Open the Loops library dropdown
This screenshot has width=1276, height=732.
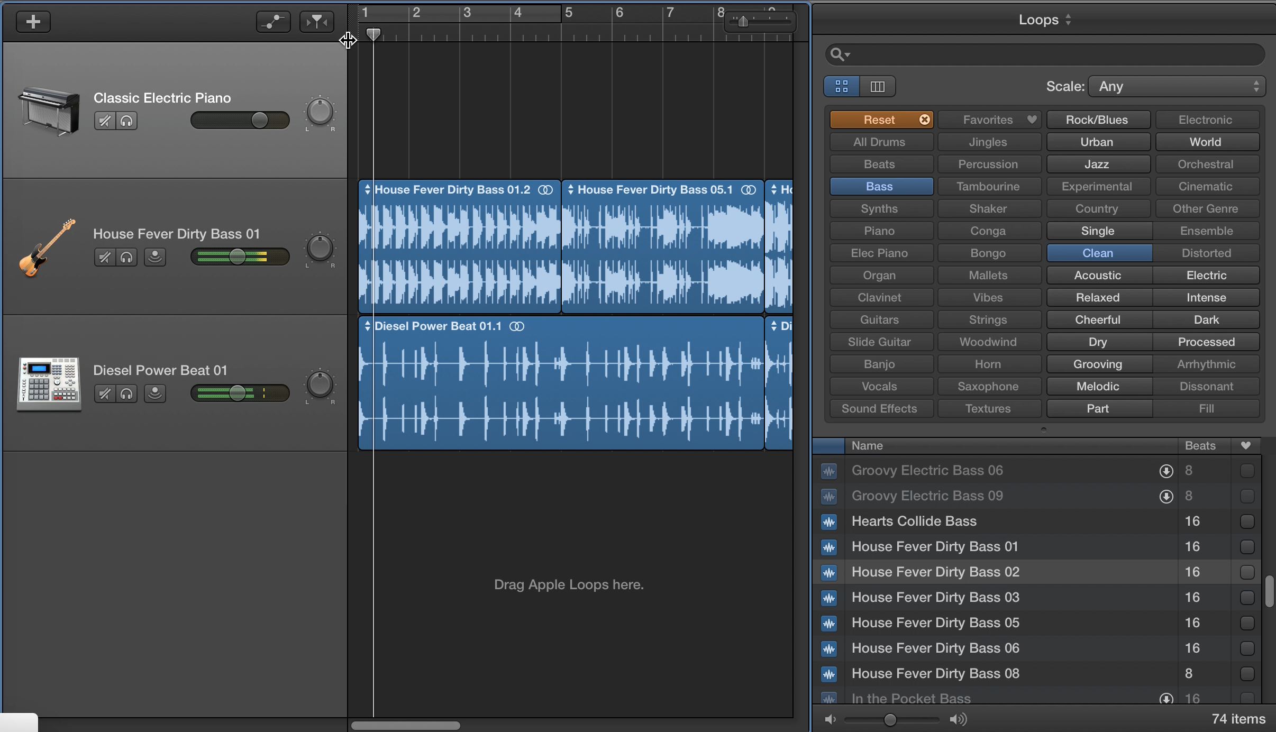coord(1044,20)
